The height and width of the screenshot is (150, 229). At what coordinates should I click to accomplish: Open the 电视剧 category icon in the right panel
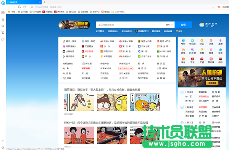[192, 42]
